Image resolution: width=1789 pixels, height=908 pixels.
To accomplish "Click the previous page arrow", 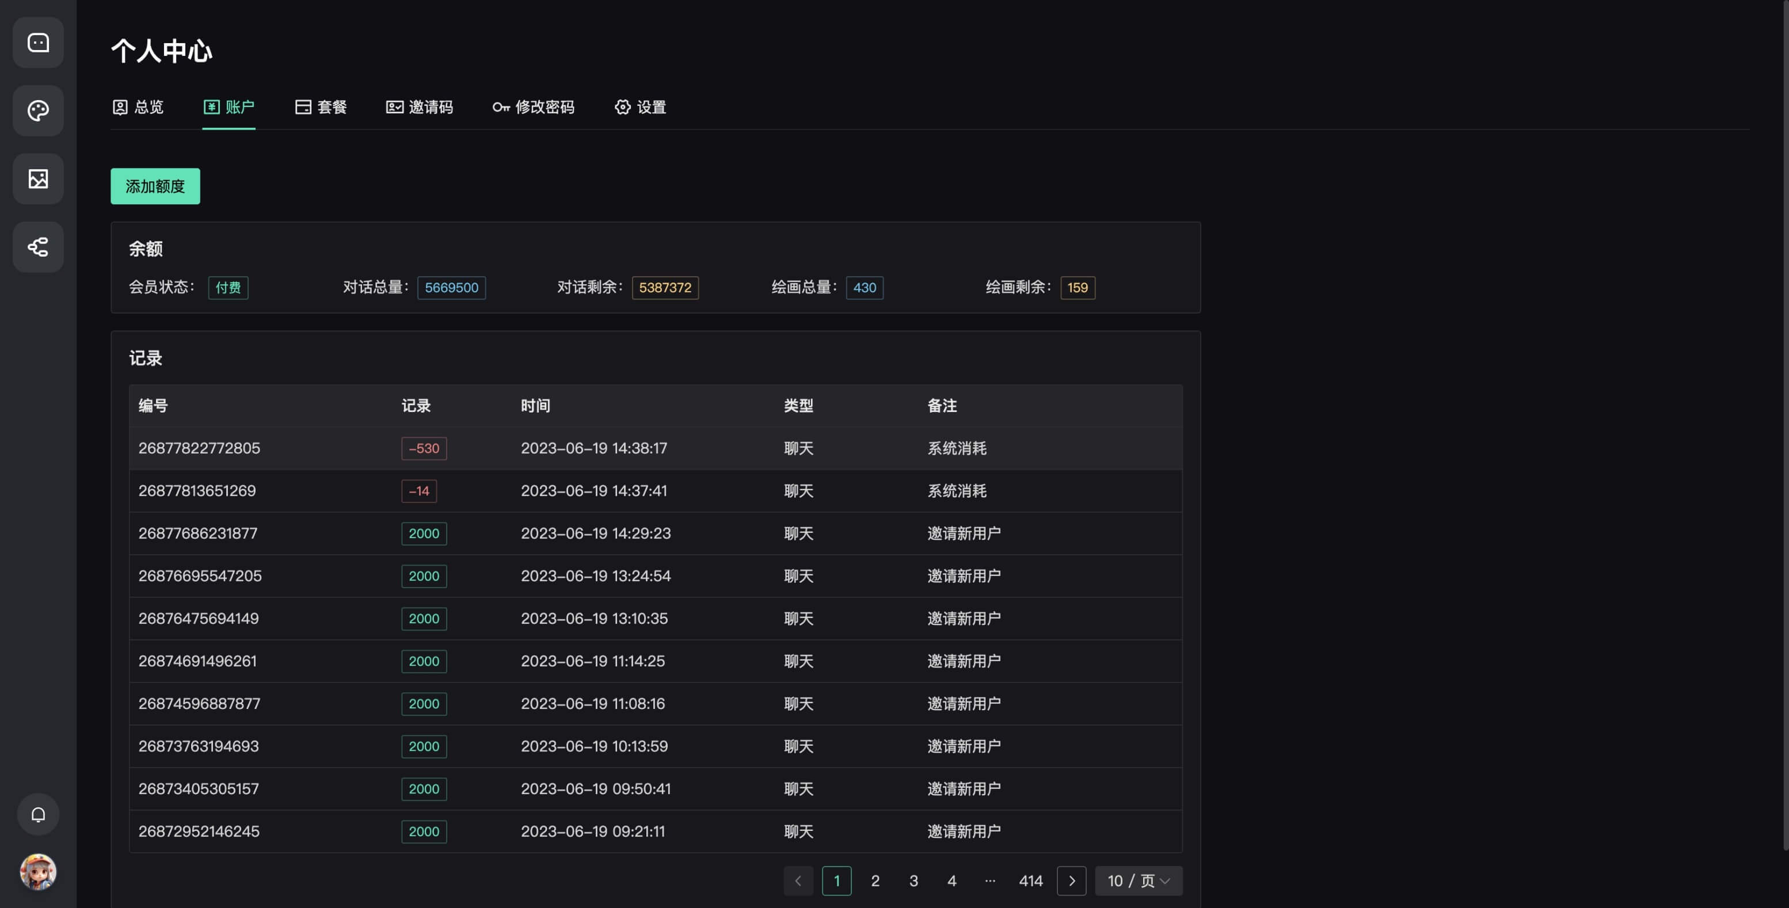I will 798,881.
